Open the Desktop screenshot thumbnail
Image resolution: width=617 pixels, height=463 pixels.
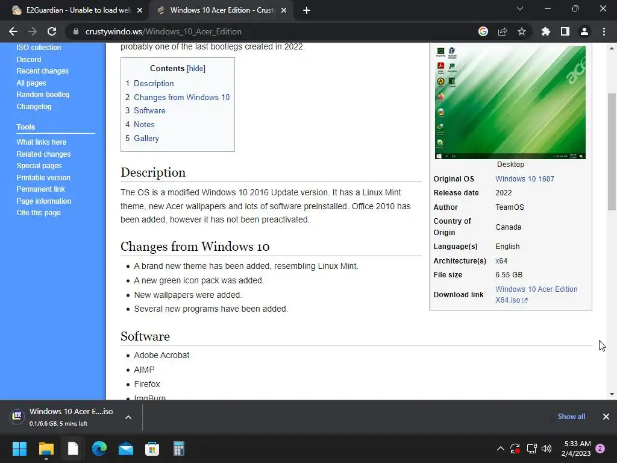coord(510,102)
